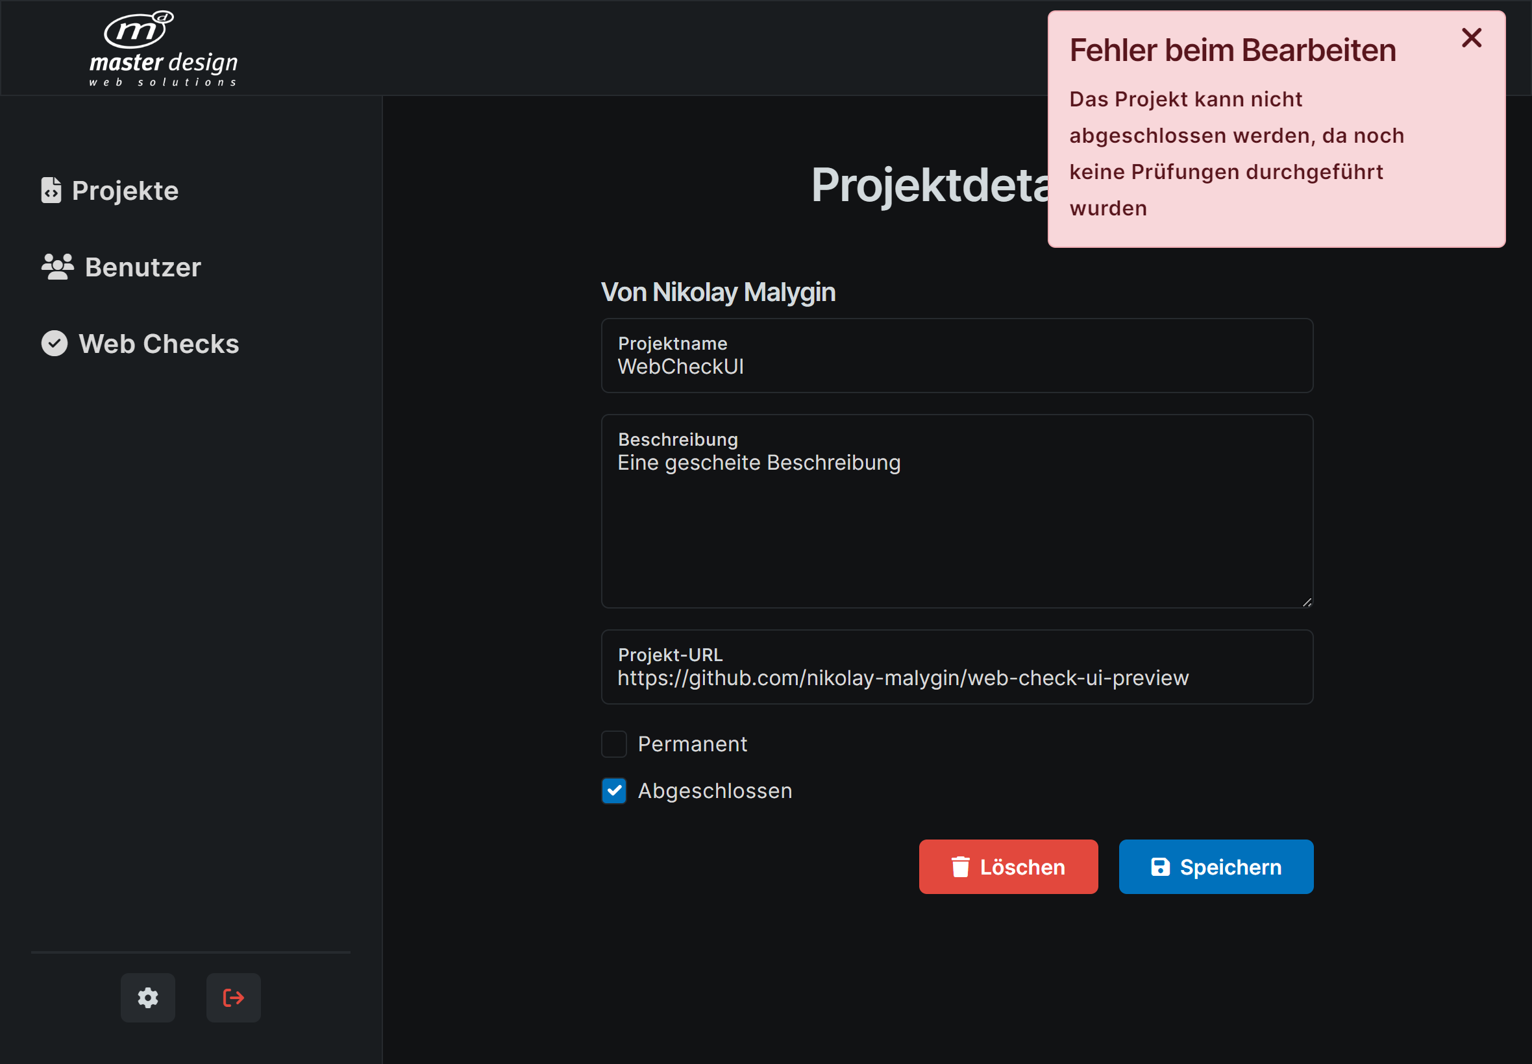The image size is (1532, 1064).
Task: Enable the Permanent checkbox
Action: point(613,744)
